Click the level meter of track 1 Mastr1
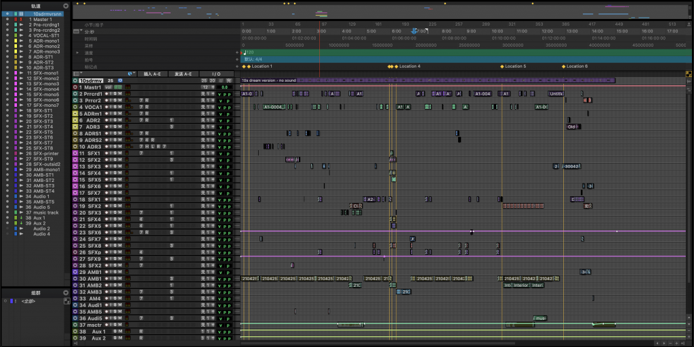This screenshot has height=347, width=694. pos(127,87)
